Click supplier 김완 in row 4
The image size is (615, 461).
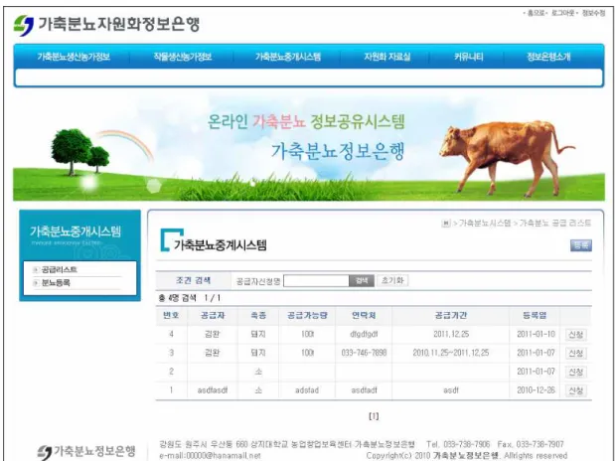213,334
